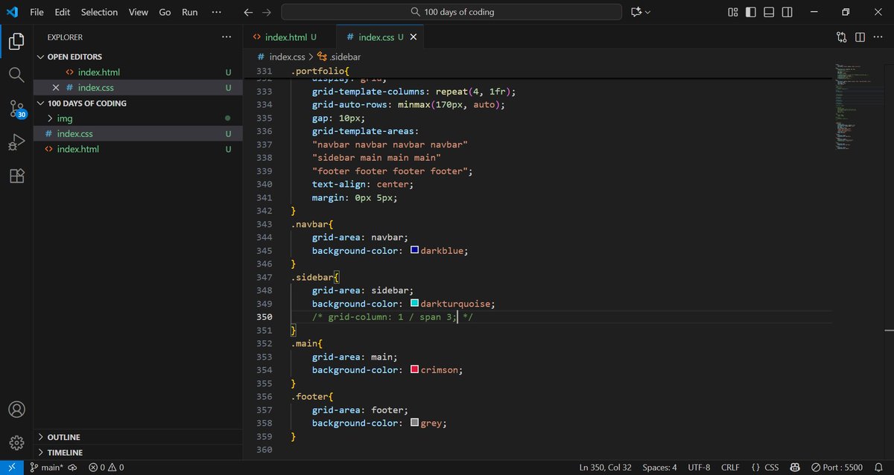Open the Extensions view
The image size is (894, 475).
click(16, 176)
